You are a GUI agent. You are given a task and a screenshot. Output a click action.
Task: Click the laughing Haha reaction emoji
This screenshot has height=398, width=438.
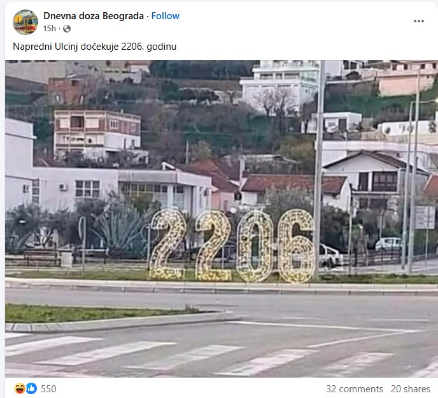pyautogui.click(x=19, y=388)
